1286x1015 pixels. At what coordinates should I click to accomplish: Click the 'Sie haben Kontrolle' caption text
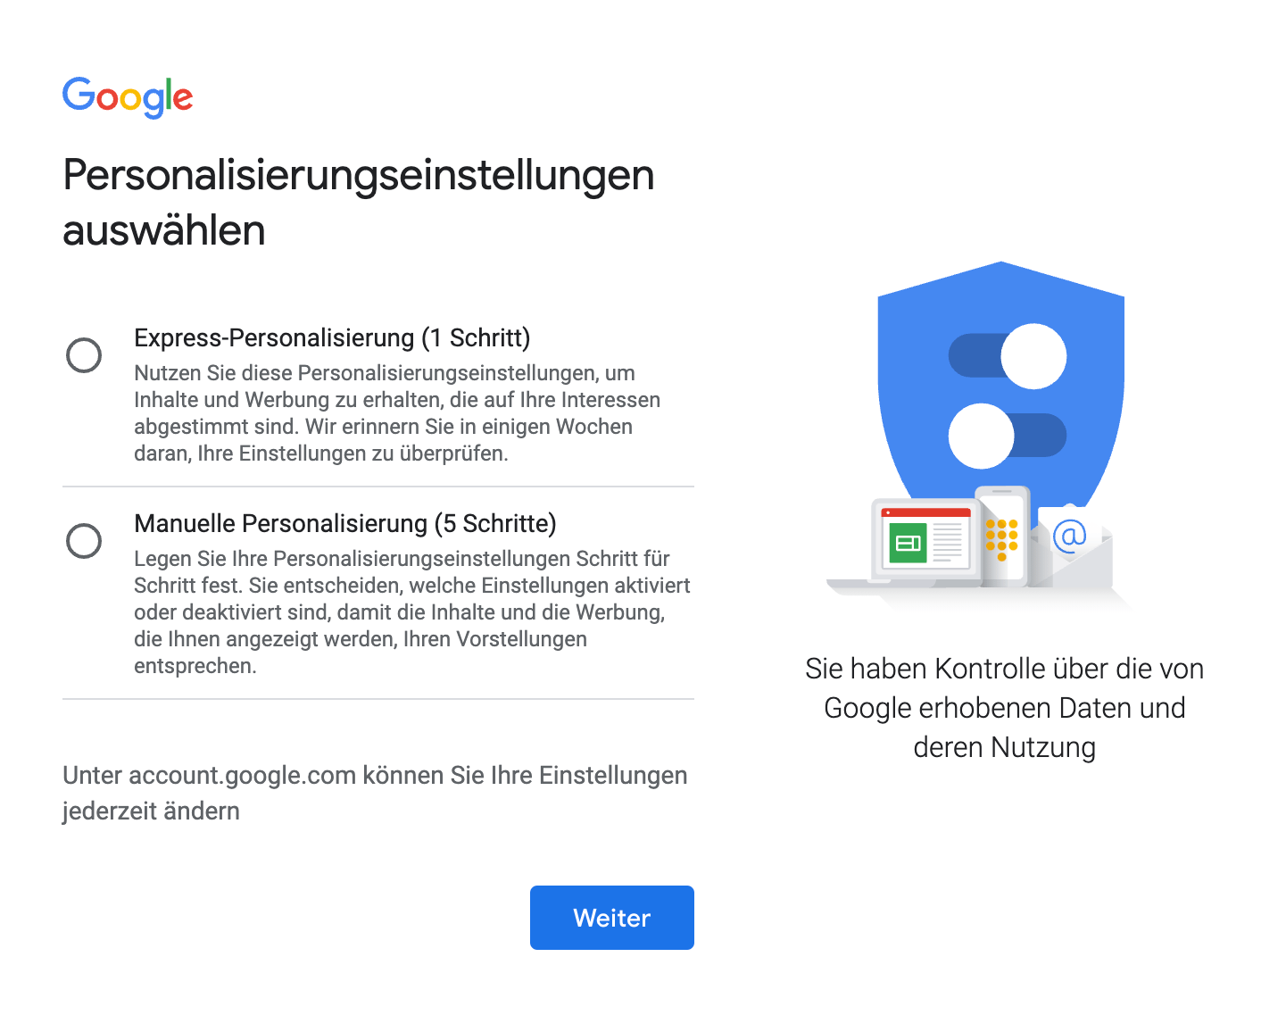1004,707
